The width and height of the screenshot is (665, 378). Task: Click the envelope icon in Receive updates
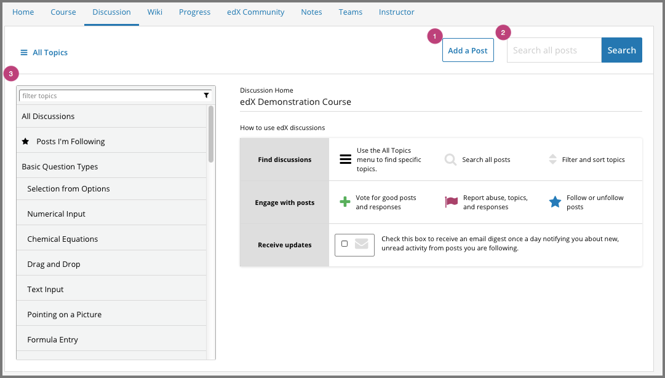point(362,244)
